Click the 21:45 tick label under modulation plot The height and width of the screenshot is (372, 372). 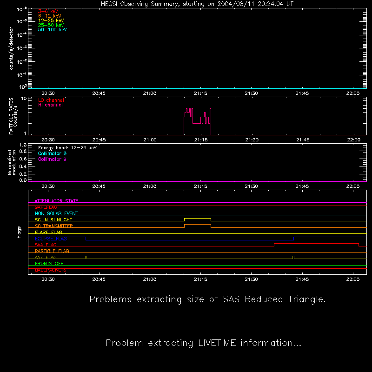[x=302, y=186]
